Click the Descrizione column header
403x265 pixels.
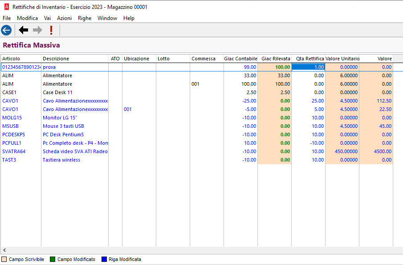(x=75, y=59)
